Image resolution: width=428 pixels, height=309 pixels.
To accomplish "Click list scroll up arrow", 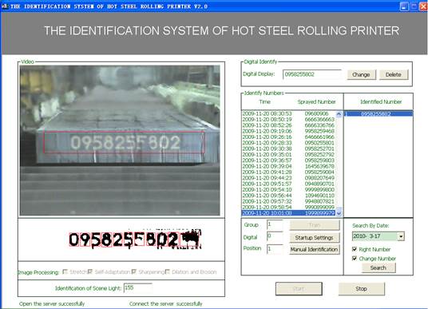I will coord(339,114).
